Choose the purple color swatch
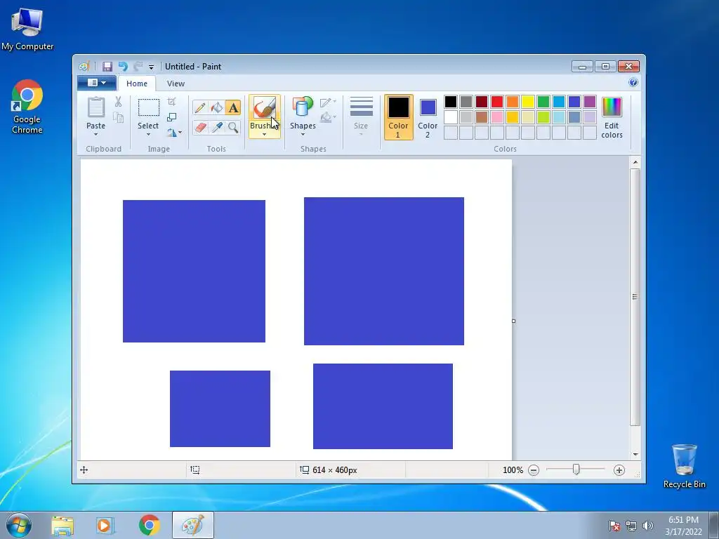 click(590, 101)
